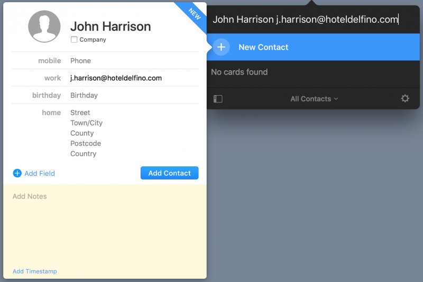Click the No cards found message

(240, 72)
